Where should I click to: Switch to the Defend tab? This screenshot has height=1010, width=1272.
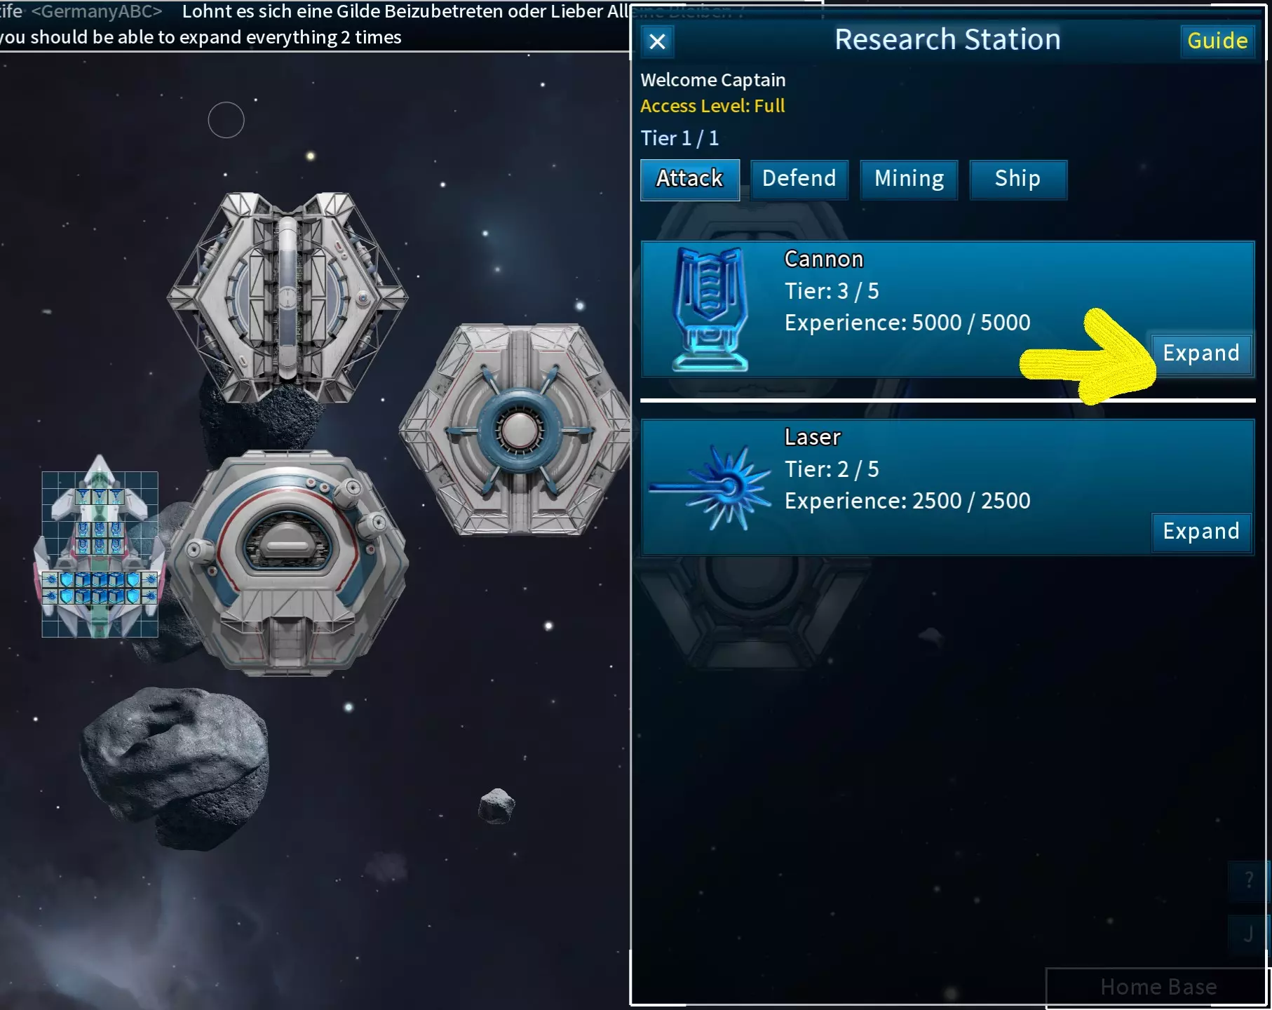click(x=799, y=179)
